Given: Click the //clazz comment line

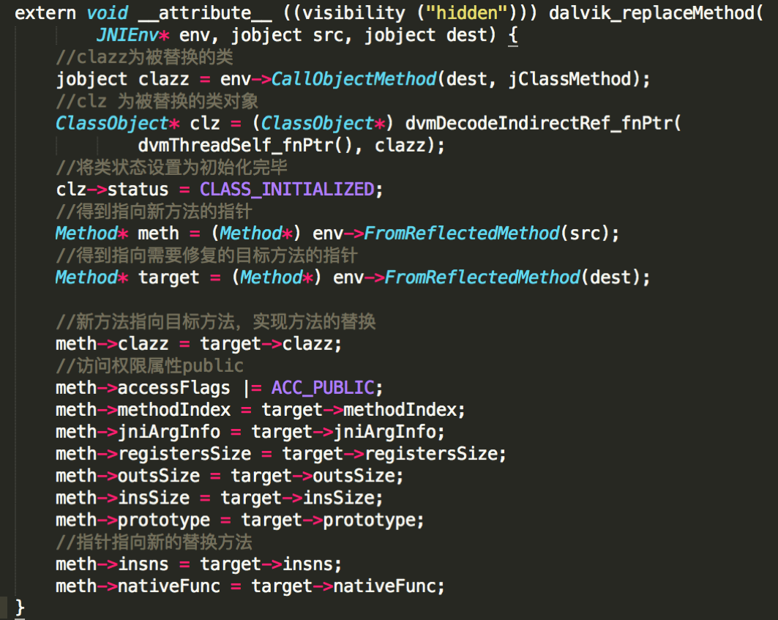Looking at the screenshot, I should point(144,57).
